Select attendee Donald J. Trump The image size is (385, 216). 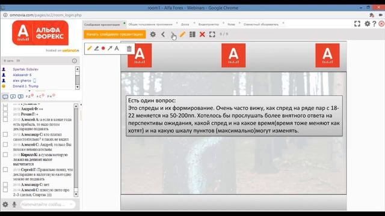coord(25,86)
